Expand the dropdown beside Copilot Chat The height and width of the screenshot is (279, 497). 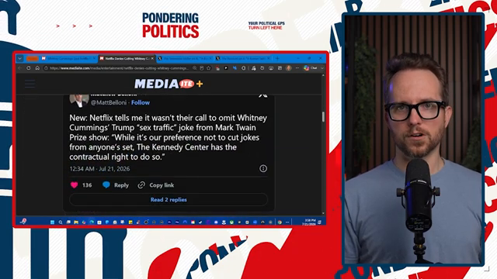[x=322, y=68]
